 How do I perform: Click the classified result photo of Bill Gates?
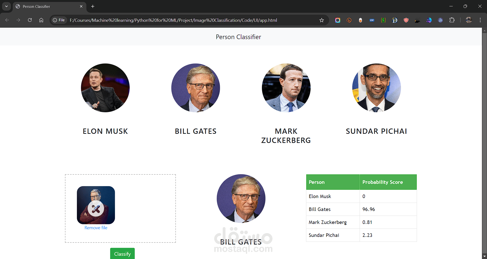pos(241,199)
